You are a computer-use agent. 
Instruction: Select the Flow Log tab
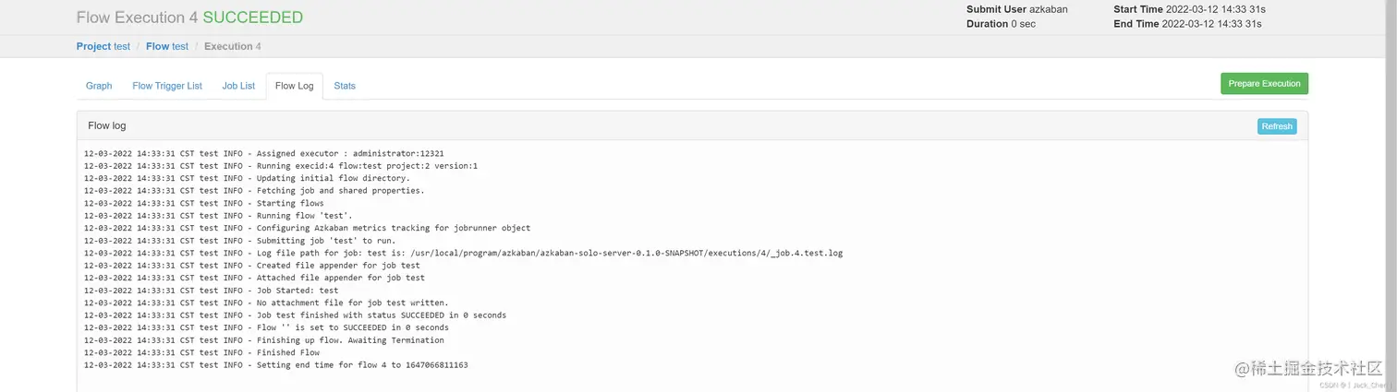coord(295,86)
